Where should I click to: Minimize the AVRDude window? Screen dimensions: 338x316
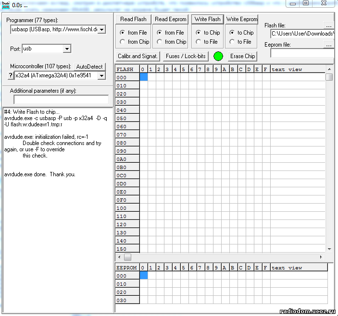[293, 3]
